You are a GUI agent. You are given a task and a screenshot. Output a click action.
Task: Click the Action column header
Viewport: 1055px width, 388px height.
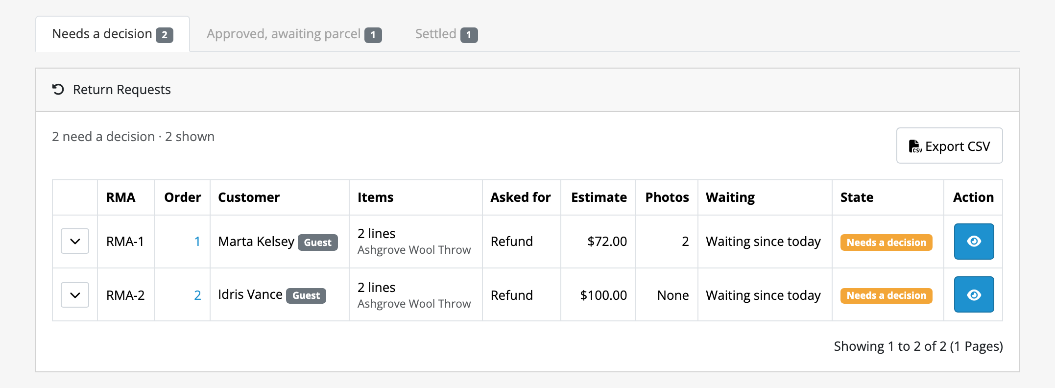pyautogui.click(x=973, y=197)
